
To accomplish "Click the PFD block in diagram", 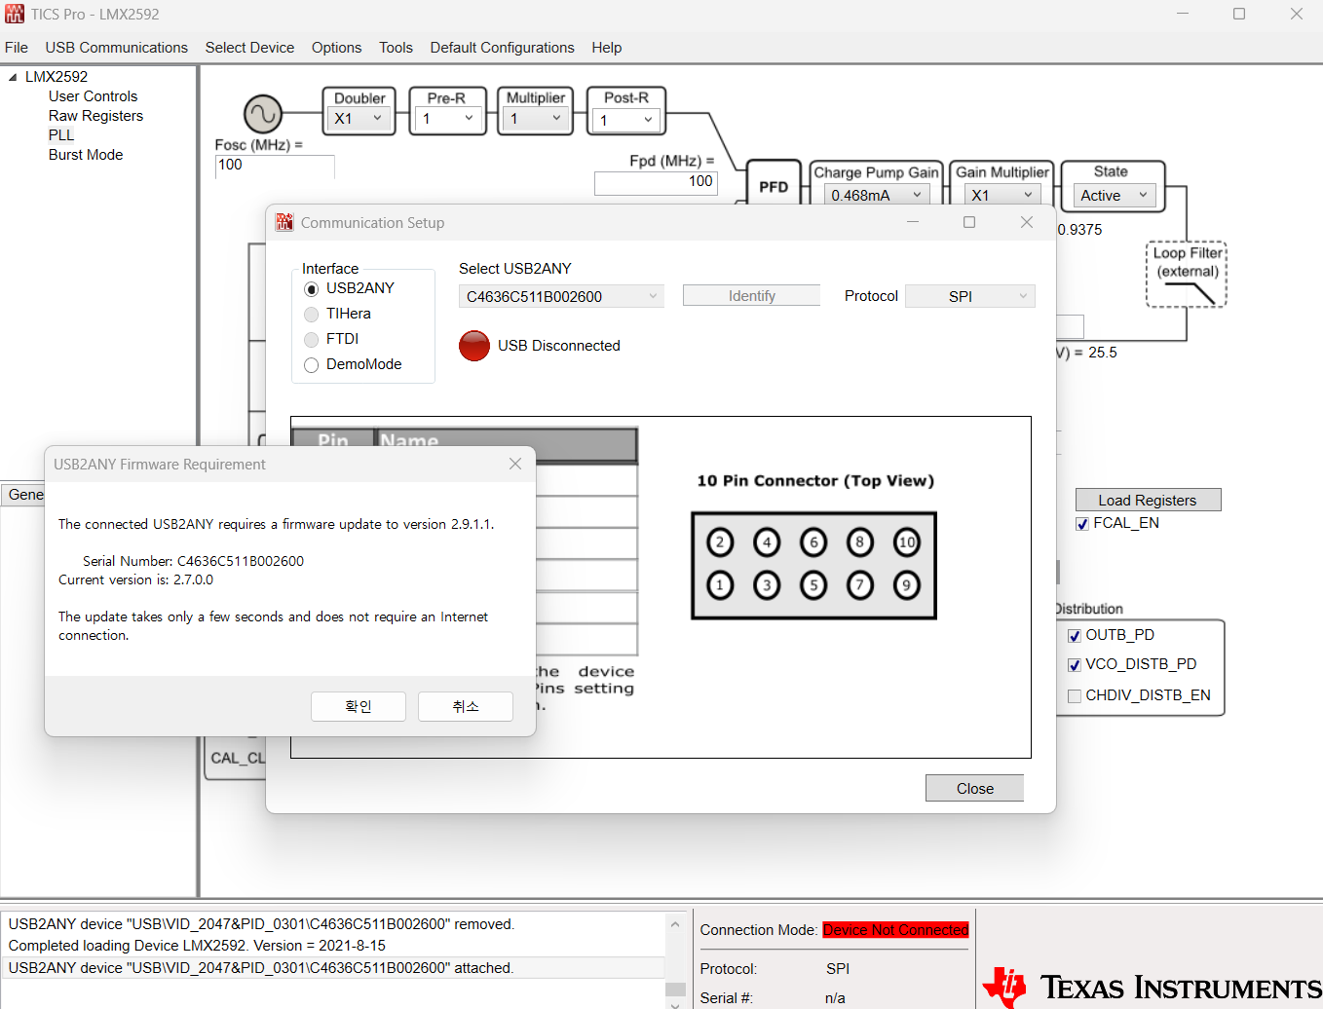I will pos(774,186).
